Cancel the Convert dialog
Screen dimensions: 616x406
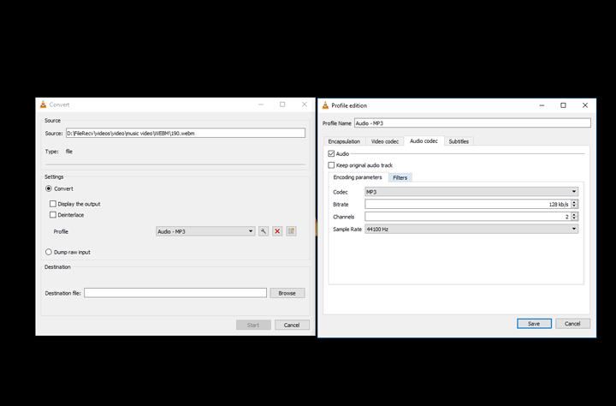click(292, 325)
